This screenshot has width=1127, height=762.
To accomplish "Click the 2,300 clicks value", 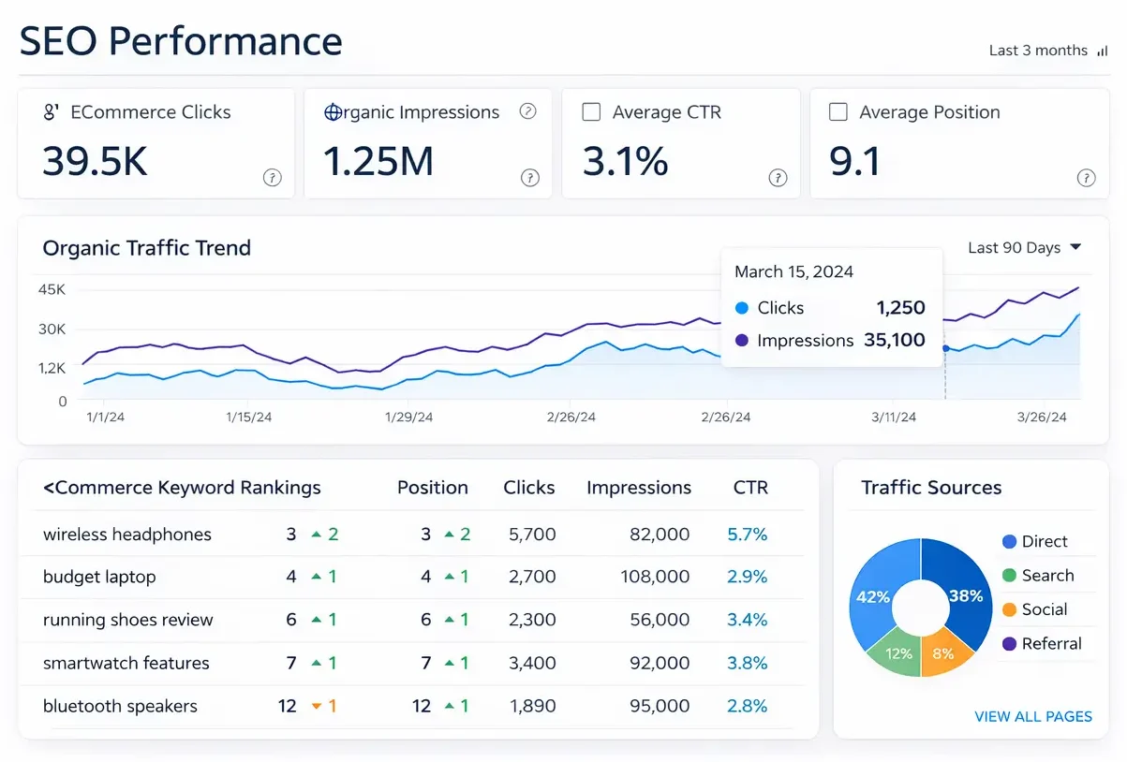I will pos(532,620).
